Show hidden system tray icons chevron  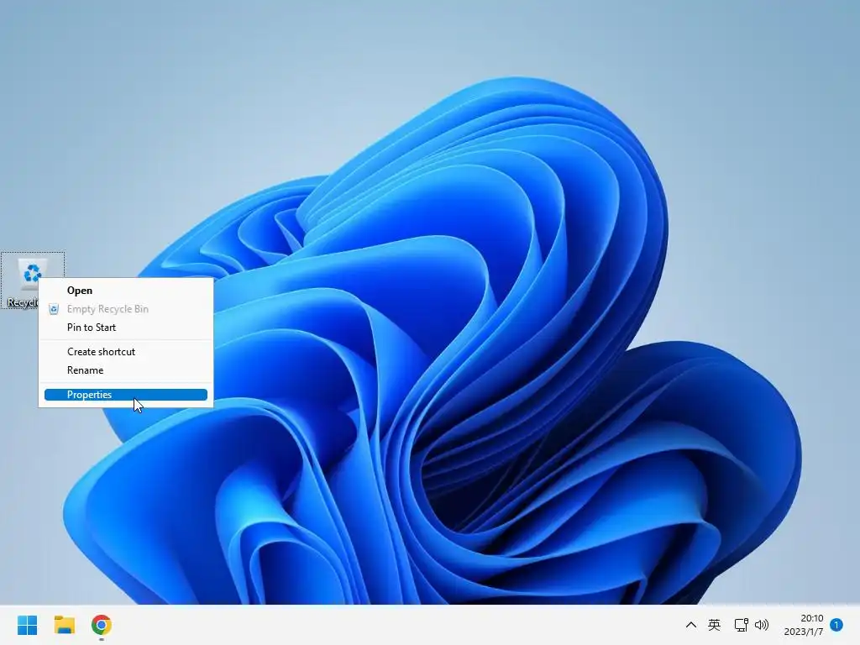pos(691,625)
